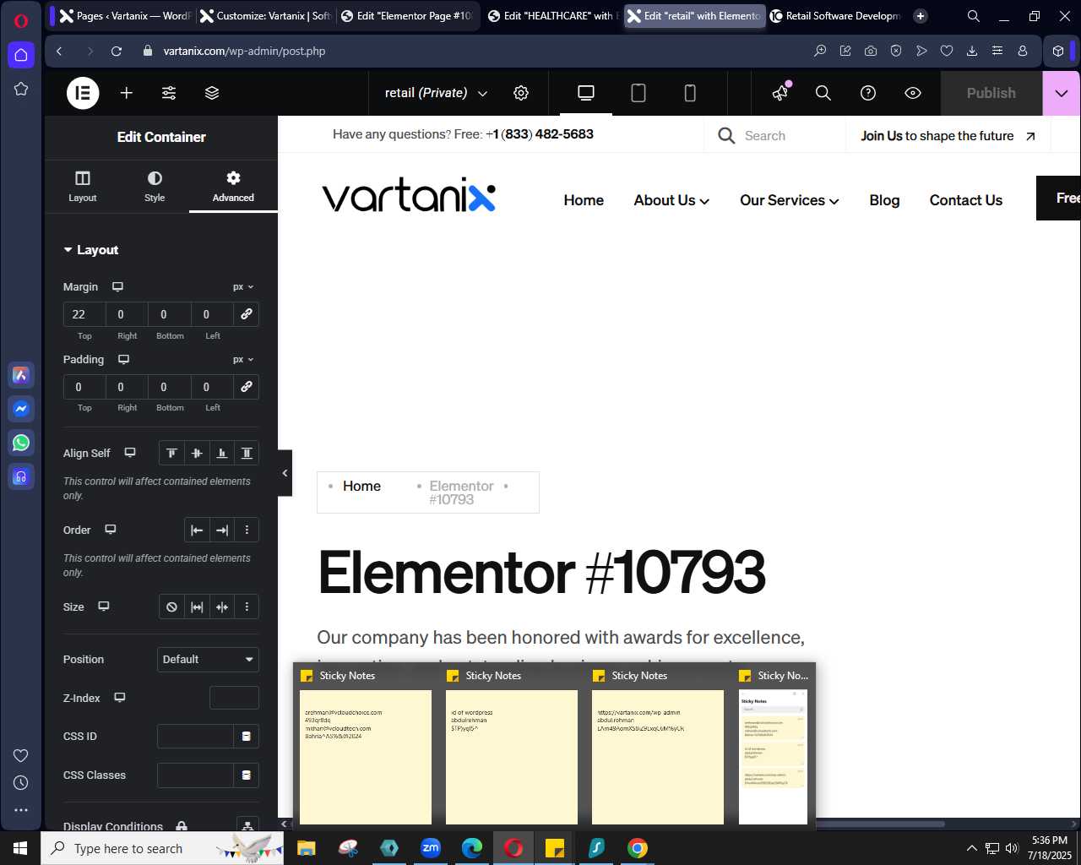Choose custom Order more options
1081x865 pixels.
(247, 530)
